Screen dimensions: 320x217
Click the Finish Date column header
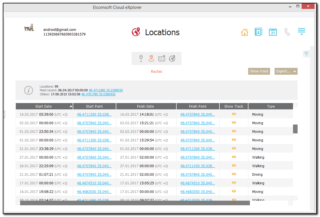pos(145,106)
